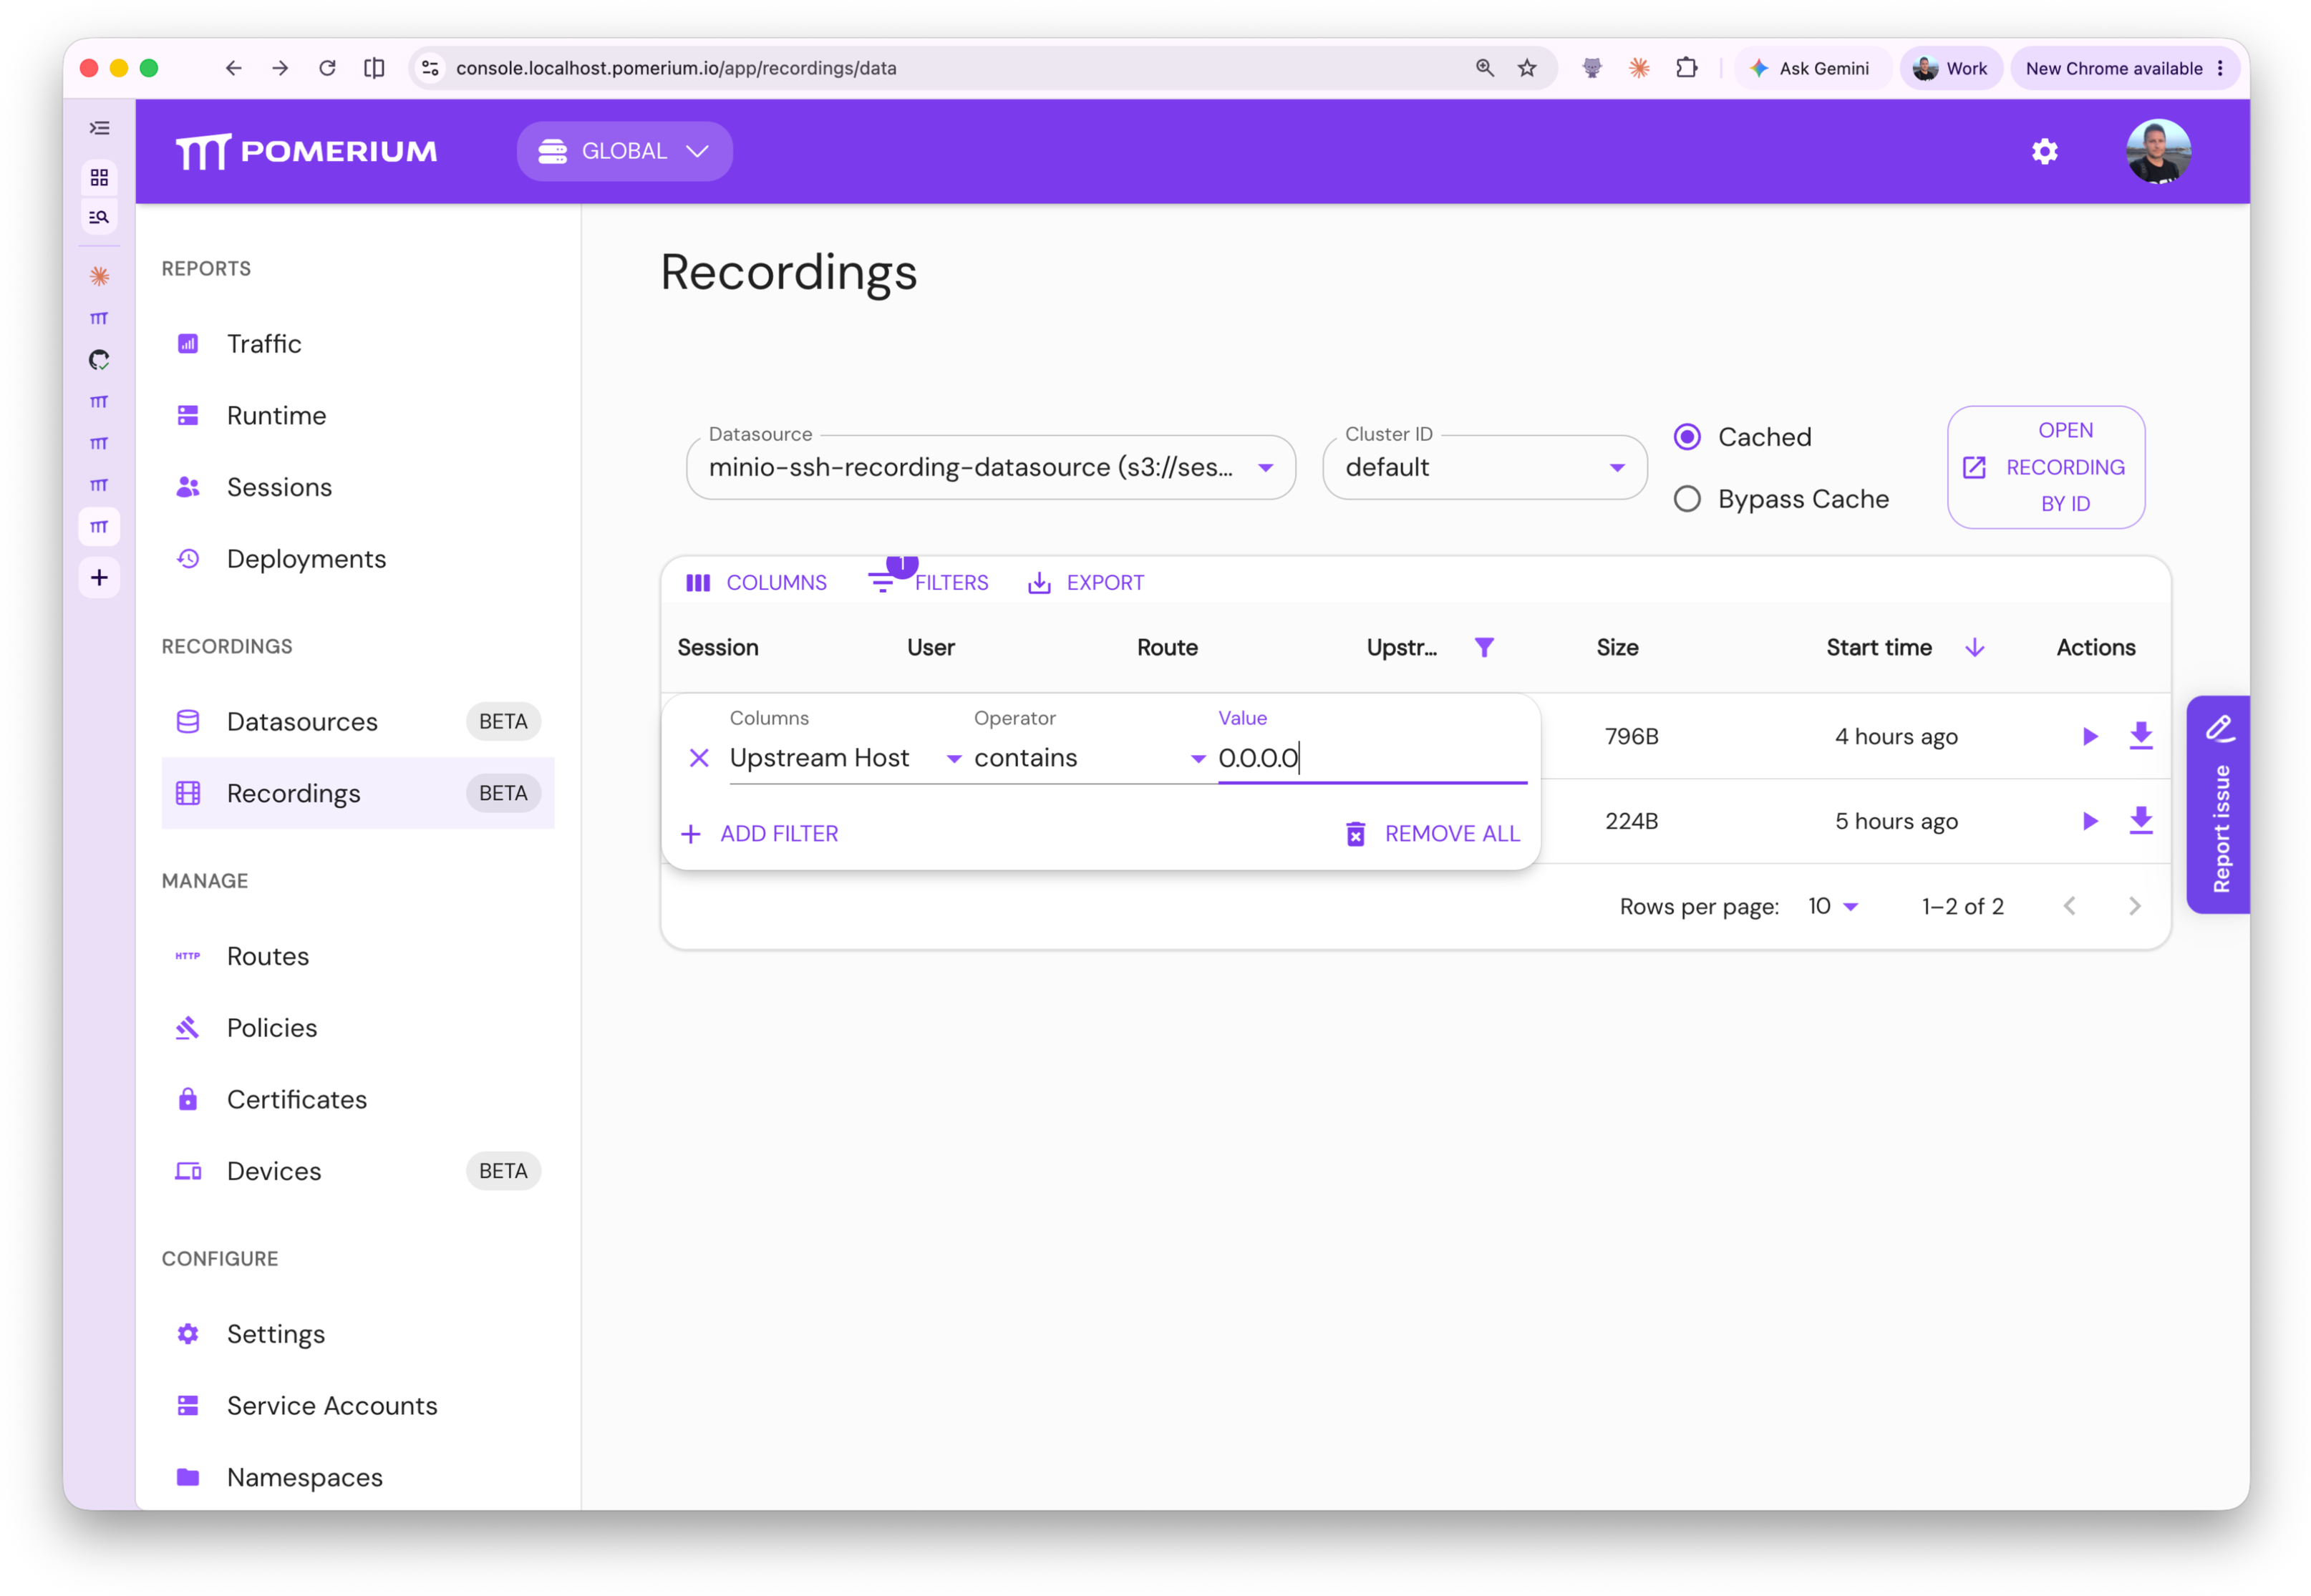2311x1596 pixels.
Task: Click the filter Value input field
Action: (1372, 758)
